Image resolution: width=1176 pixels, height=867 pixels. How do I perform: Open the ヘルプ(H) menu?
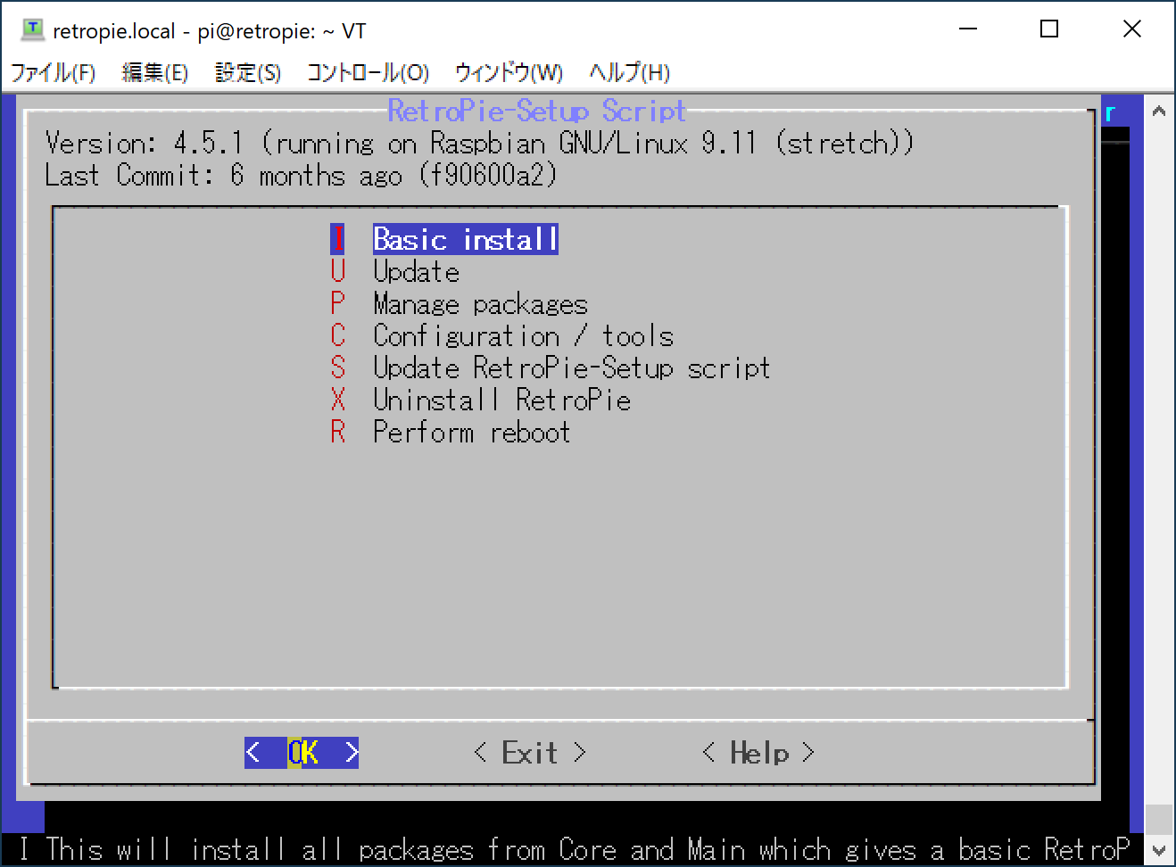click(627, 72)
